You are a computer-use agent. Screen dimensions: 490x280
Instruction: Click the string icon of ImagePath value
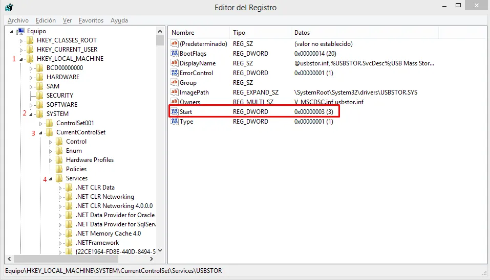click(x=175, y=92)
